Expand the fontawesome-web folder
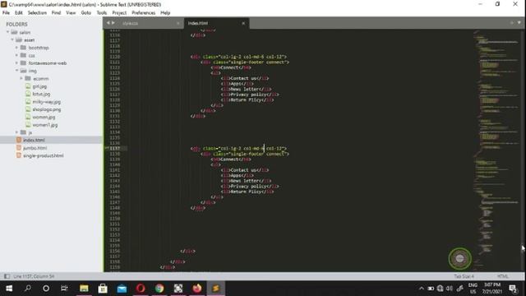Viewport: 526px width, 296px height. tap(16, 63)
